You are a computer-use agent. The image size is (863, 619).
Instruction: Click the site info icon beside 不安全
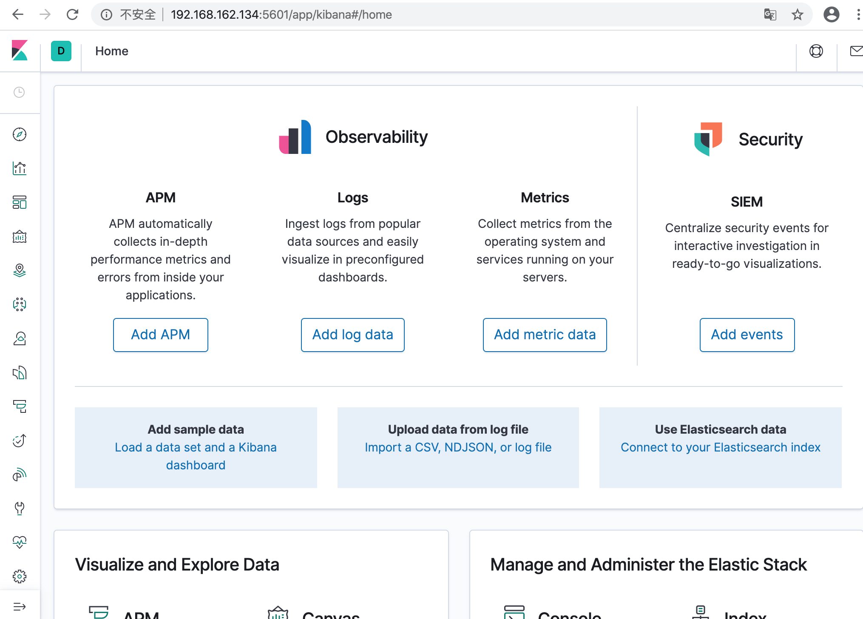tap(106, 15)
